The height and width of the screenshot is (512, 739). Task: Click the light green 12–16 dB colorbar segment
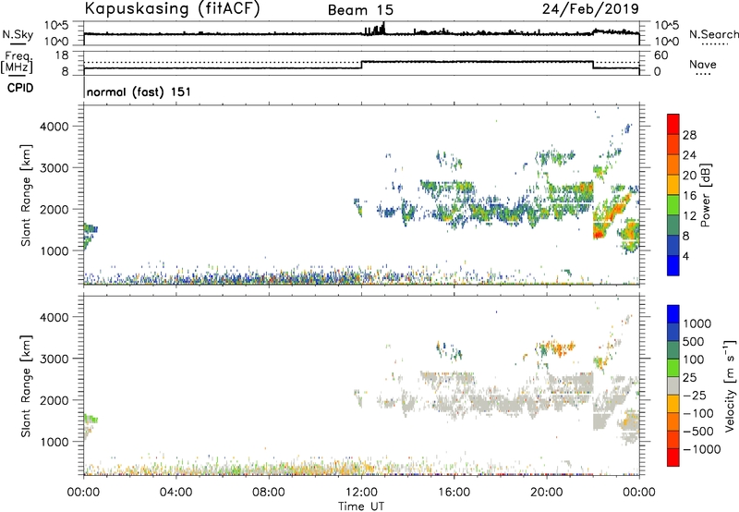[x=673, y=205]
